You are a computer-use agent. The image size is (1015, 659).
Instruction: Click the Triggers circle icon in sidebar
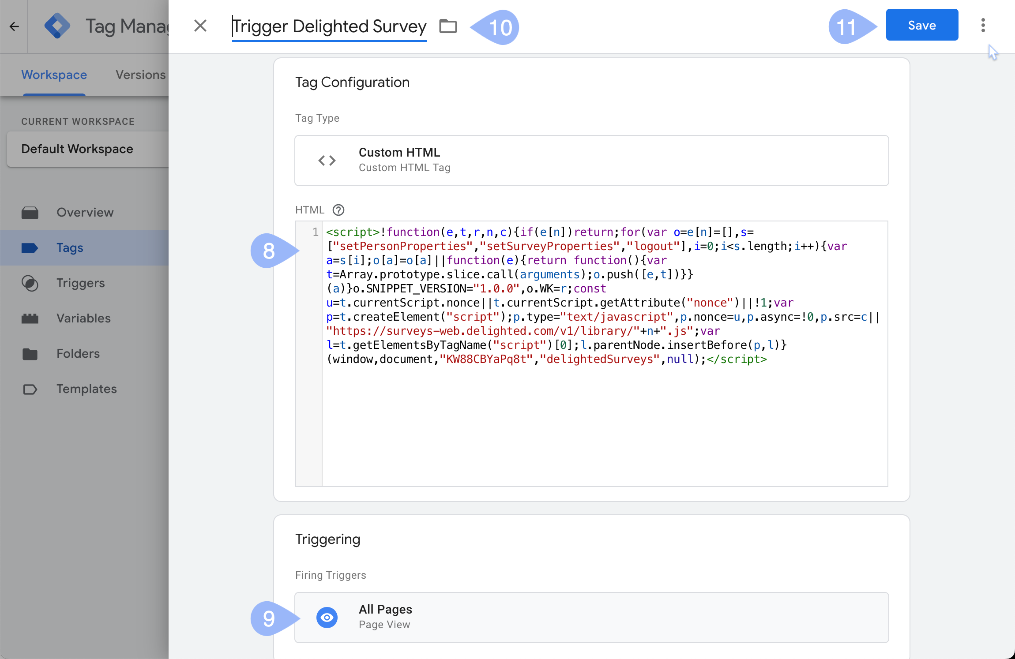[x=30, y=283]
